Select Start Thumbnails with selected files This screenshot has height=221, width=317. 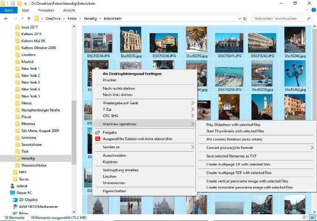(x=235, y=131)
